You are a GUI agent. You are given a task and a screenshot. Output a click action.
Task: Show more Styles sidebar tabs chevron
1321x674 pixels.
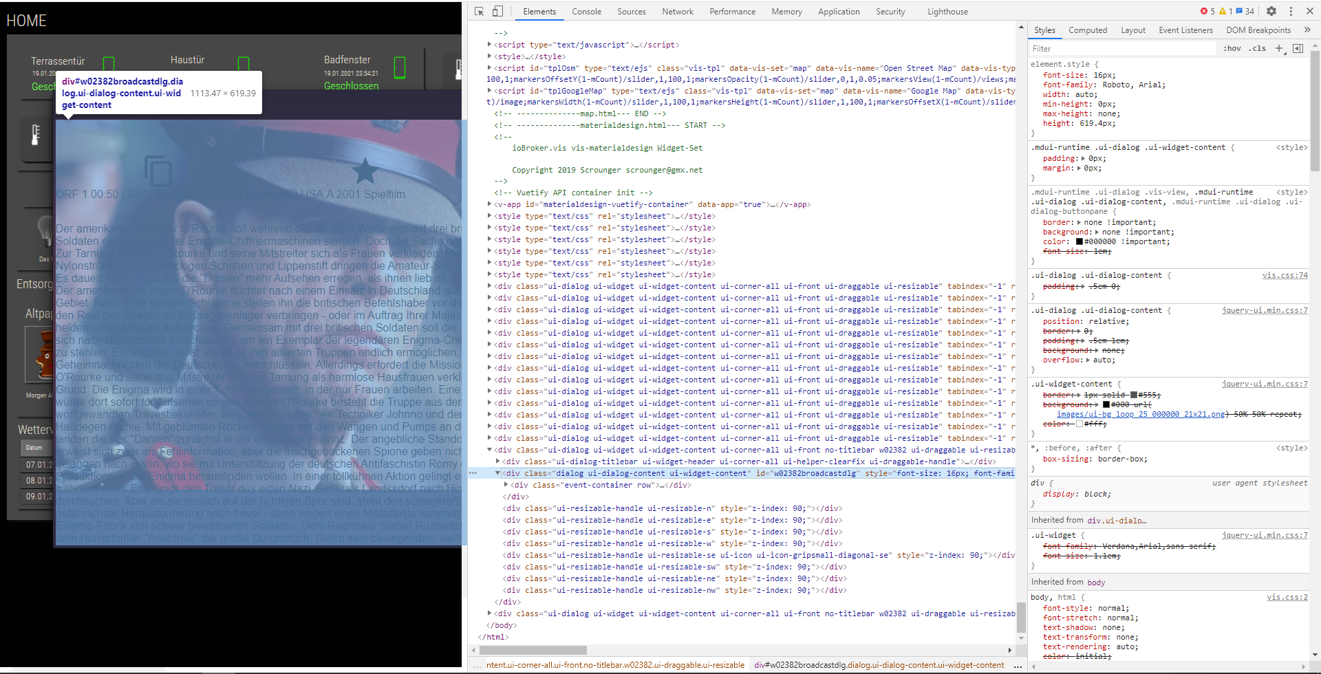coord(1307,30)
